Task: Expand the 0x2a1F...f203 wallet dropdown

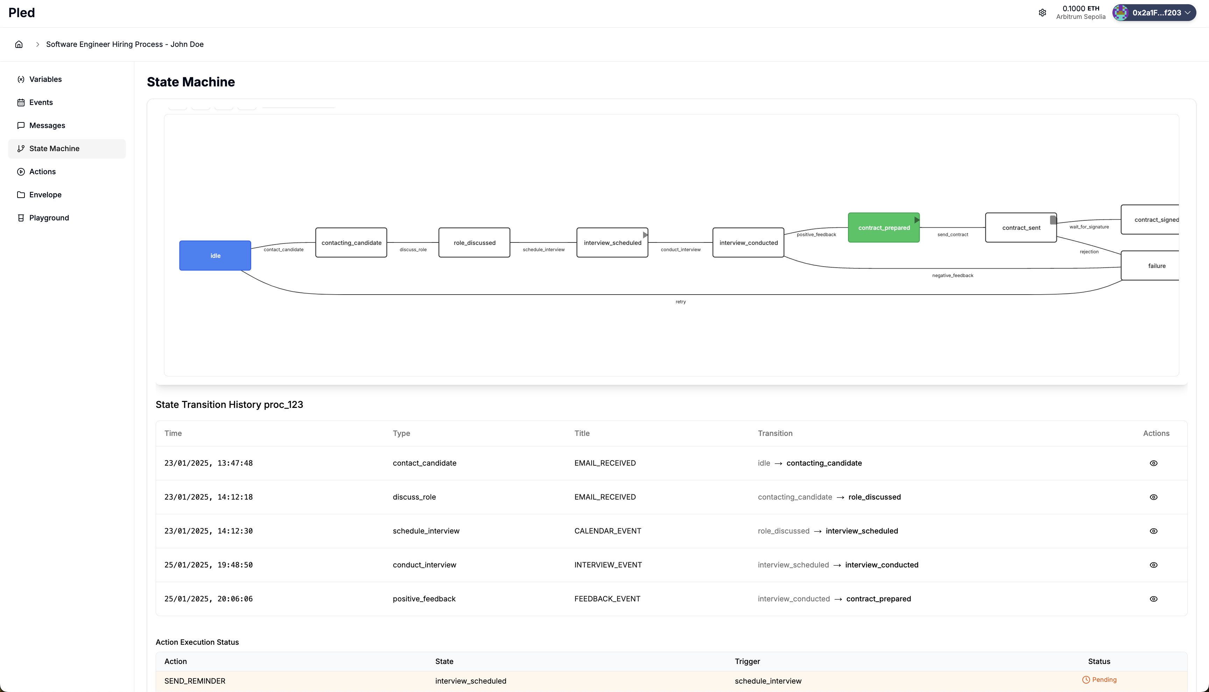Action: pyautogui.click(x=1188, y=13)
